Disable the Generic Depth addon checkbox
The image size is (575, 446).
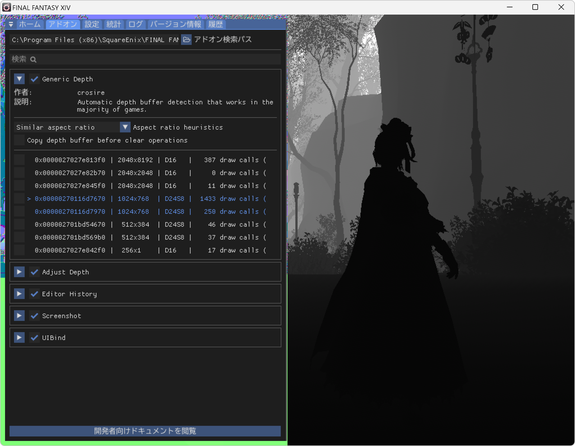(x=34, y=79)
